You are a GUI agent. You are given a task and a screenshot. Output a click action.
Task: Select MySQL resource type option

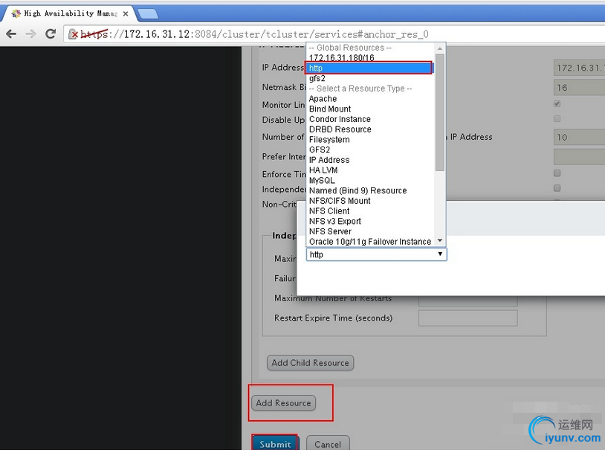pyautogui.click(x=322, y=181)
